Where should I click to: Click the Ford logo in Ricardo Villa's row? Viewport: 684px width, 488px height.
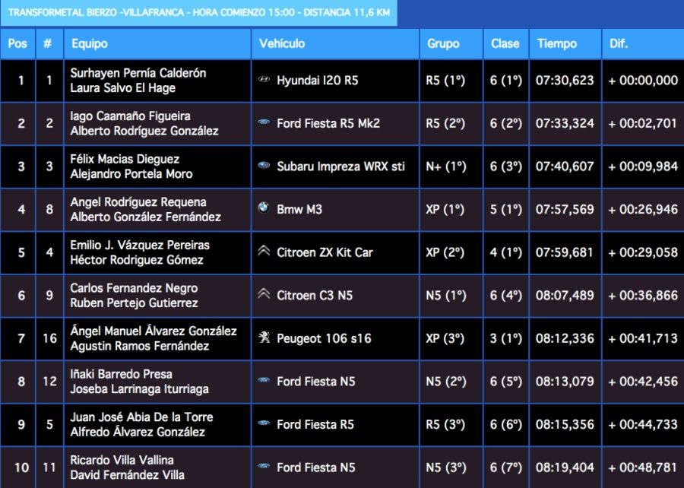point(264,467)
